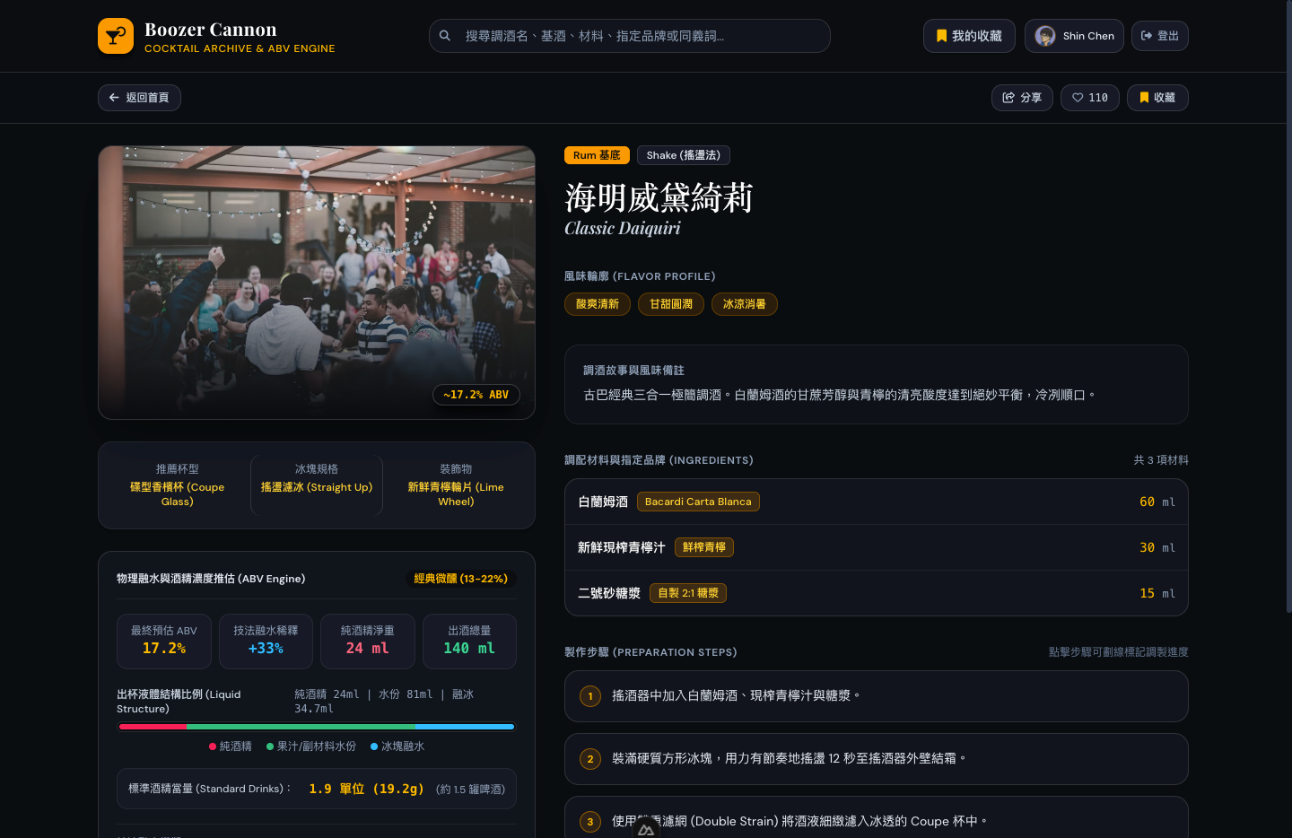Click the 鮮榨青檸 ingredient tag
This screenshot has width=1292, height=838.
tap(704, 547)
